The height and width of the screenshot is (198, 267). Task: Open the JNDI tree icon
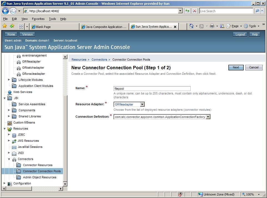point(14,153)
